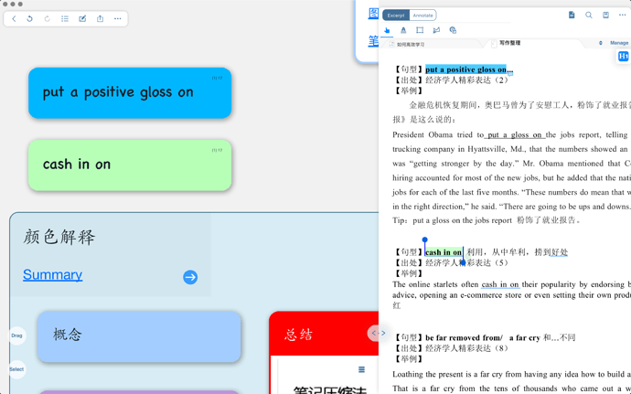Click the panel divider resize handle
Viewport: 631px width, 394px height.
pos(379,333)
